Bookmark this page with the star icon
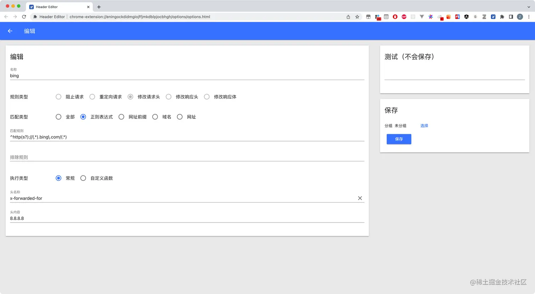 (x=357, y=17)
